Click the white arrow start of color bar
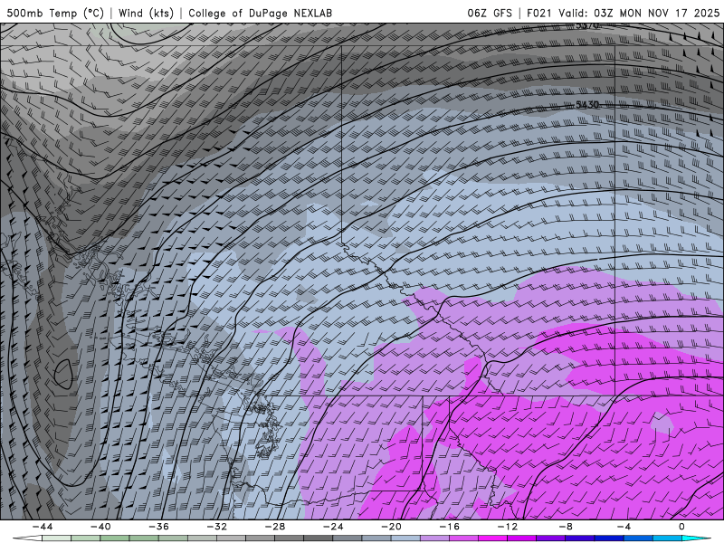The width and height of the screenshot is (724, 543). tap(27, 538)
